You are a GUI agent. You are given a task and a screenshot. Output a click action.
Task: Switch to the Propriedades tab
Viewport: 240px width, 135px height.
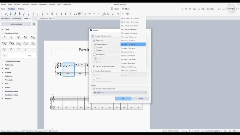(17, 18)
